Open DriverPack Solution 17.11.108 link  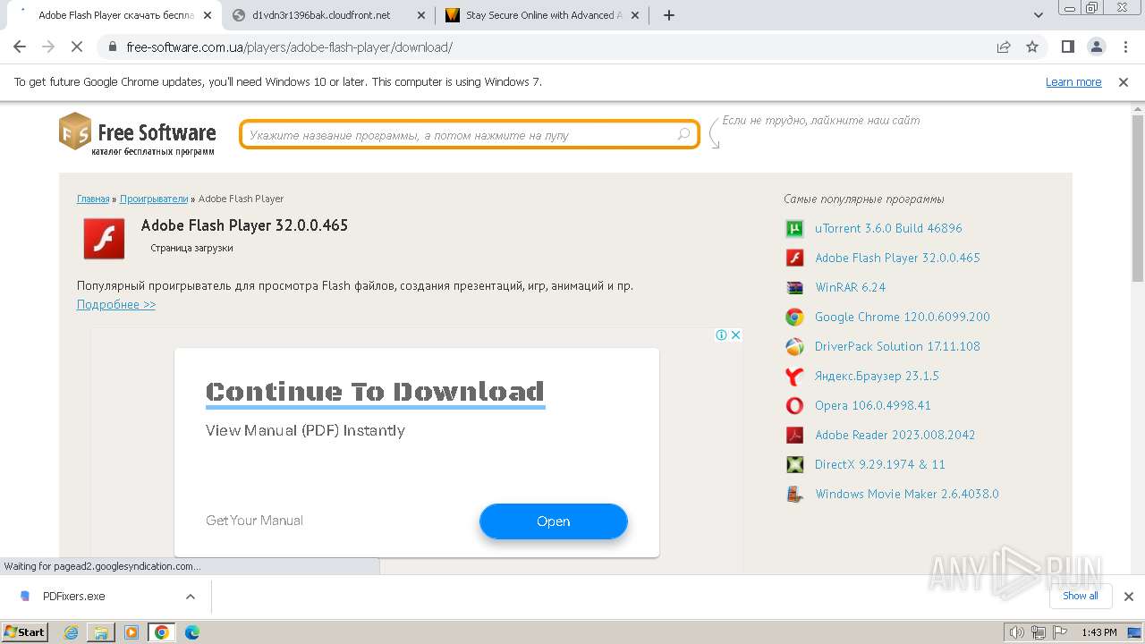tap(897, 346)
